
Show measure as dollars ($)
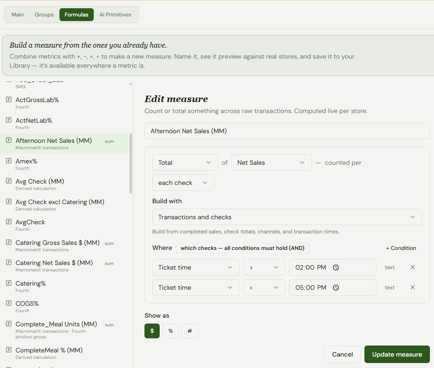152,331
